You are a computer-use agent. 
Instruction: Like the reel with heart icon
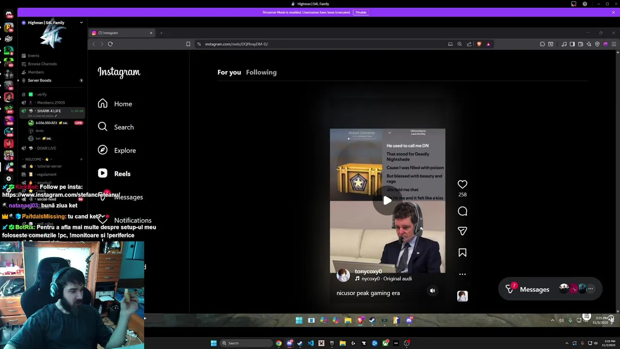[x=463, y=184]
